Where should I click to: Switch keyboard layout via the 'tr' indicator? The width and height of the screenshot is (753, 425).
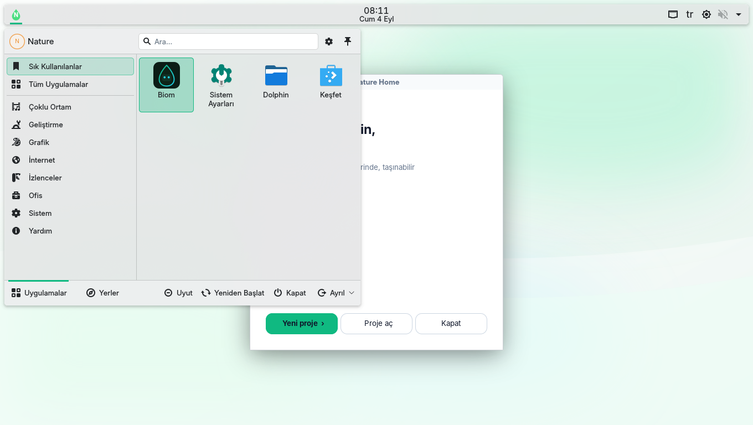pyautogui.click(x=689, y=15)
